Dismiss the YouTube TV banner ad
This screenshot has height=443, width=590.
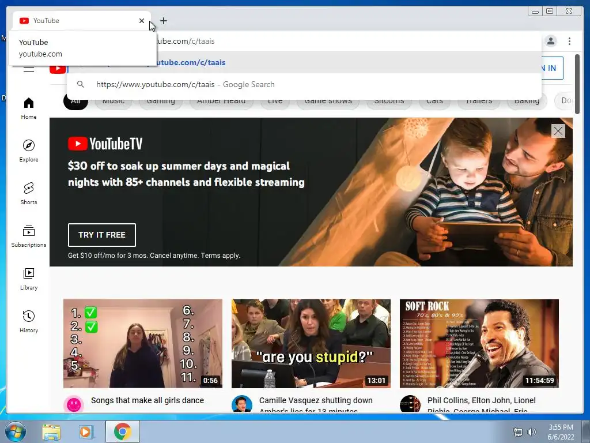click(558, 131)
